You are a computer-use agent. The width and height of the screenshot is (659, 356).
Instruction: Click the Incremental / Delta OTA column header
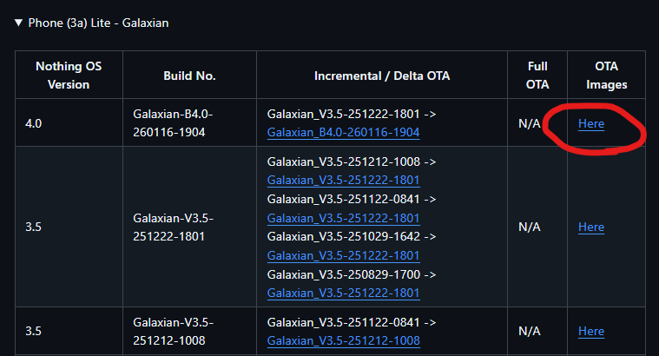pos(382,76)
